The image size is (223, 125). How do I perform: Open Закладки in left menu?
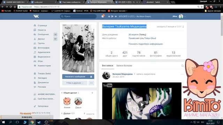pyautogui.click(x=42, y=78)
